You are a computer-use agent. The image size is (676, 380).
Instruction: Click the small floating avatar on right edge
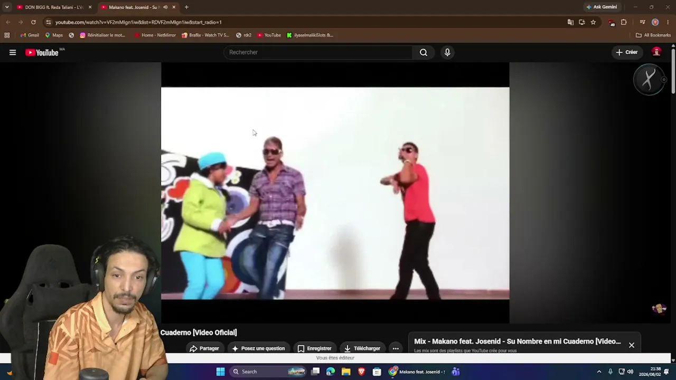pyautogui.click(x=659, y=309)
